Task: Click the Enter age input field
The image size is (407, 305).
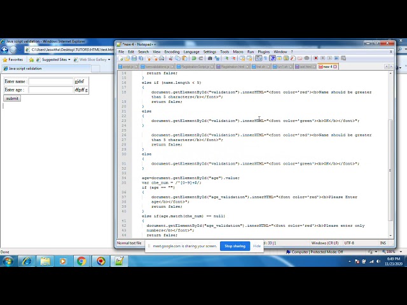Action: tap(51, 90)
